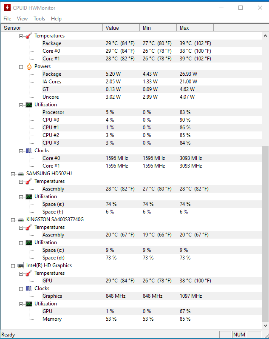Viewport: 269px width, 339px height.
Task: Click the Intel(R) HD Graphics card icon
Action: [x=21, y=266]
